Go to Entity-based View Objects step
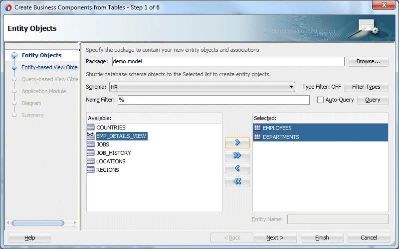 [50, 67]
